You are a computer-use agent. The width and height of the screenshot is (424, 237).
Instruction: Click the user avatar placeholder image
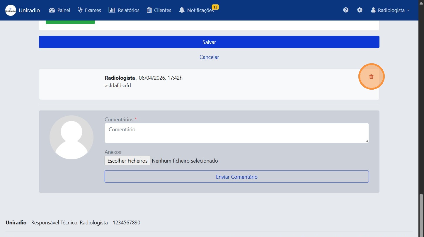coord(71,137)
